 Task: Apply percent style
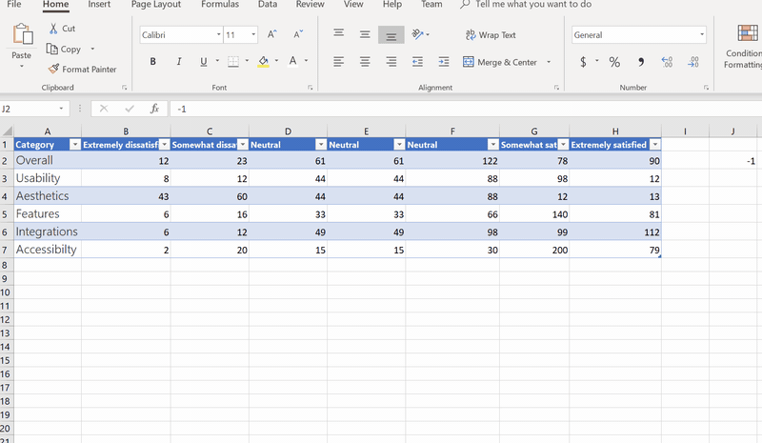point(614,62)
